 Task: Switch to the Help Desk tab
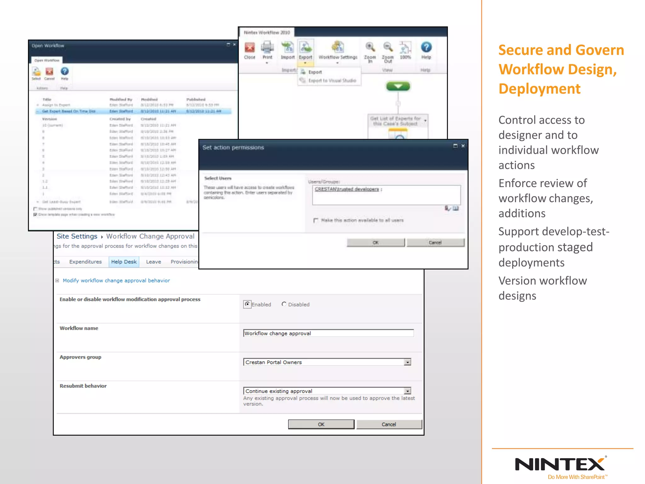tap(124, 262)
